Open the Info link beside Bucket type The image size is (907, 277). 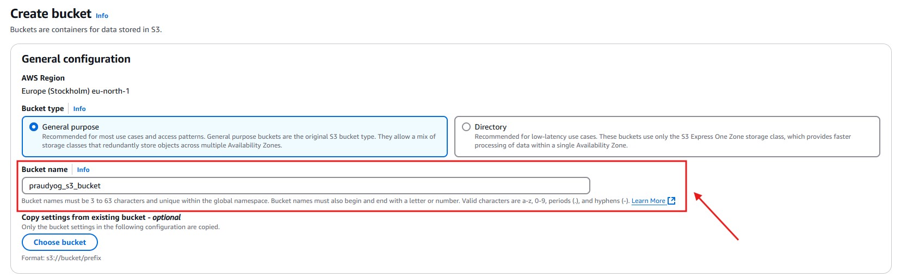(79, 109)
